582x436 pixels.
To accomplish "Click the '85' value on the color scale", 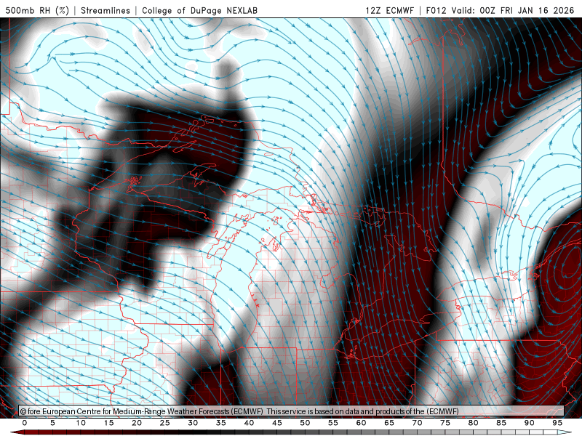I will [x=501, y=423].
